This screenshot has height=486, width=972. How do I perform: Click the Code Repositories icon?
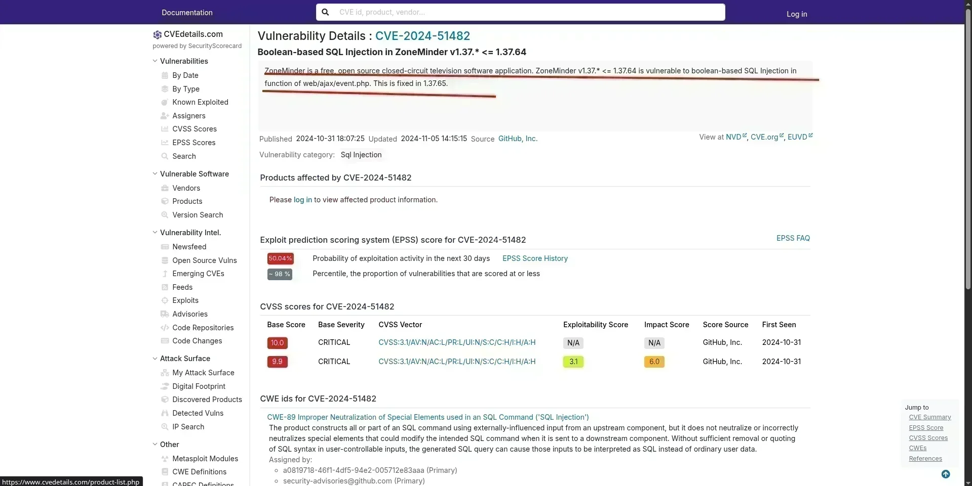[165, 328]
